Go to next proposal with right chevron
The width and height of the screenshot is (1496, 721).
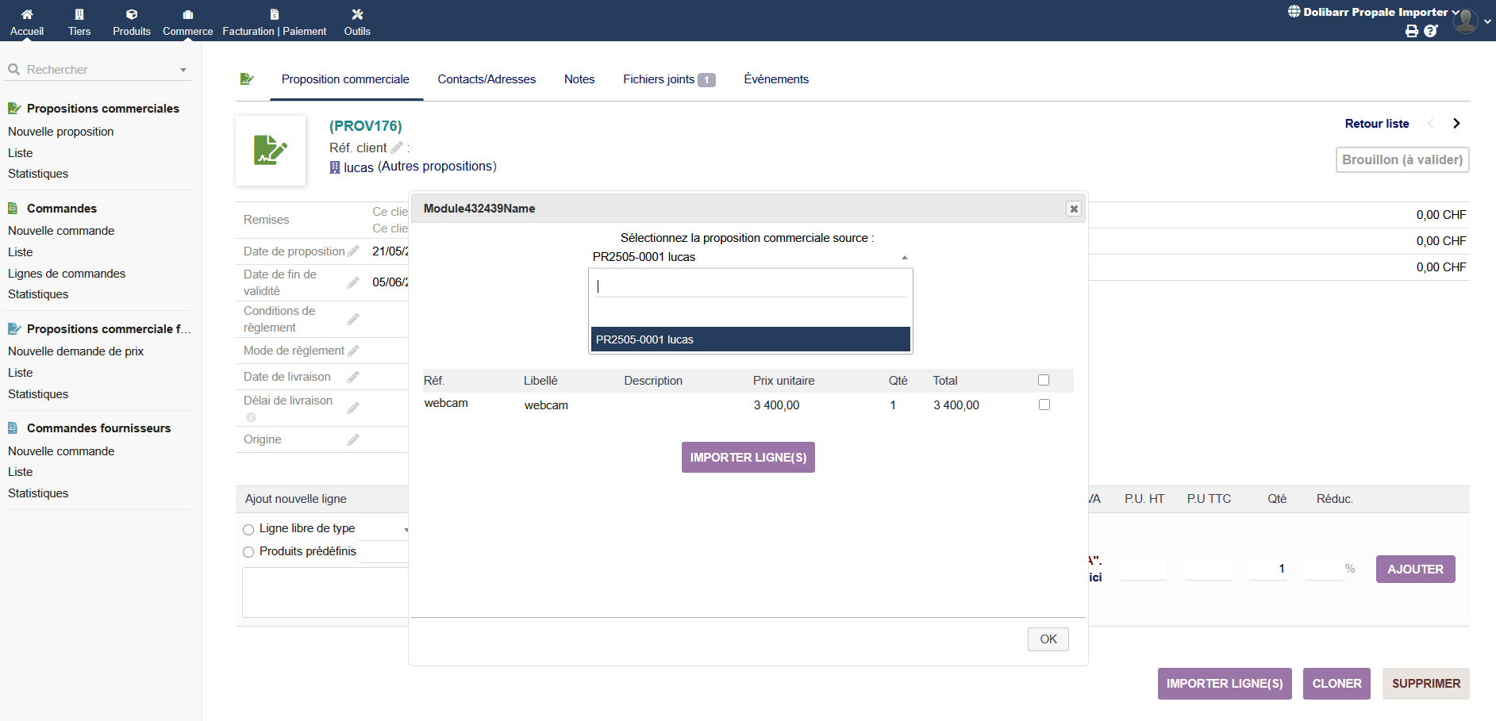[x=1456, y=124]
